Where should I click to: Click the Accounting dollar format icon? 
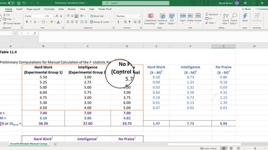[118, 22]
